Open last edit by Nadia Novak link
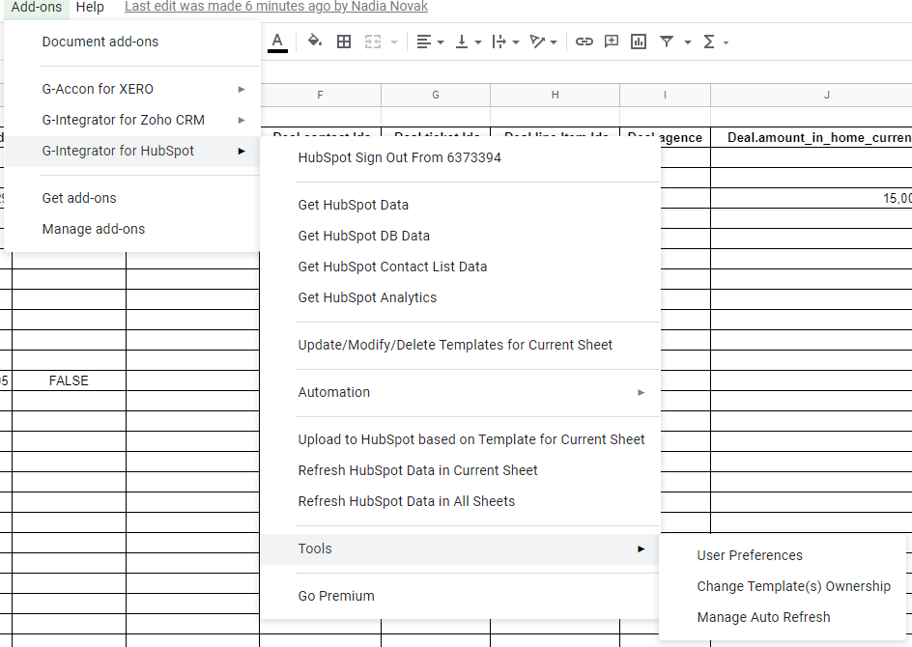The width and height of the screenshot is (912, 647). [x=276, y=7]
